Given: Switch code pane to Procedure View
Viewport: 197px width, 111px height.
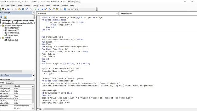Looking at the screenshot, I should pyautogui.click(x=38, y=109).
